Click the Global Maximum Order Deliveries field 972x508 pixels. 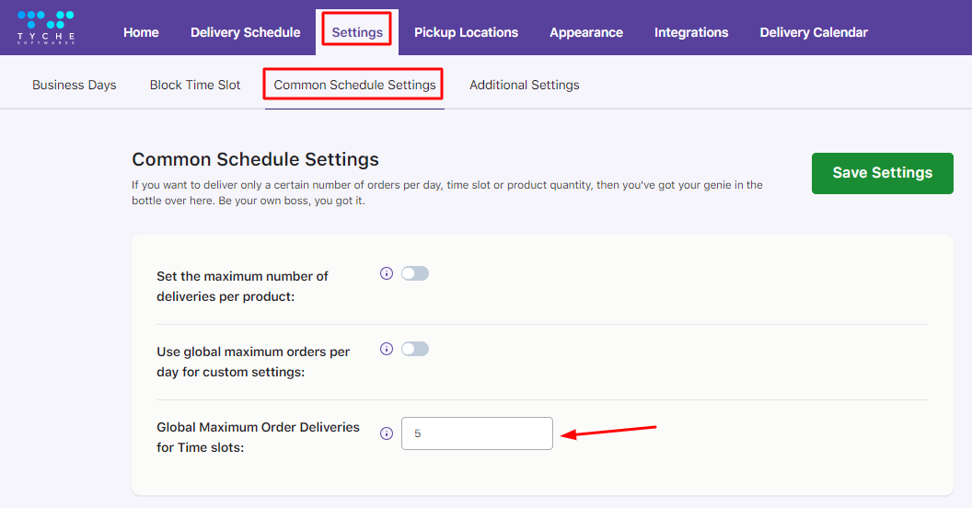tap(477, 433)
